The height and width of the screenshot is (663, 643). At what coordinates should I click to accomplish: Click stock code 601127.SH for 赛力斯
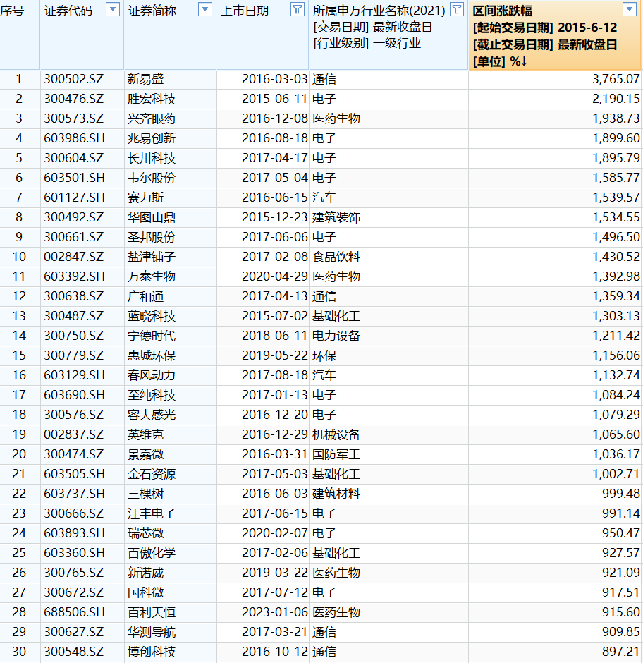[73, 197]
